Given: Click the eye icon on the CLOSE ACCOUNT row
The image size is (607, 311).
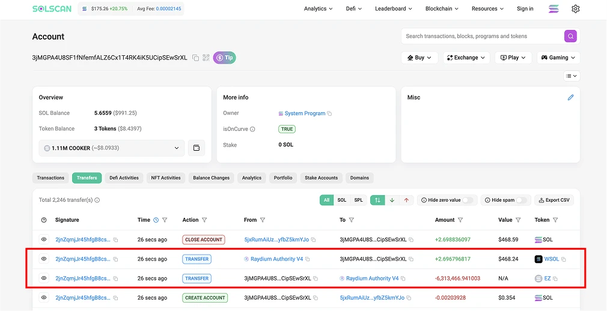Looking at the screenshot, I should pos(44,240).
